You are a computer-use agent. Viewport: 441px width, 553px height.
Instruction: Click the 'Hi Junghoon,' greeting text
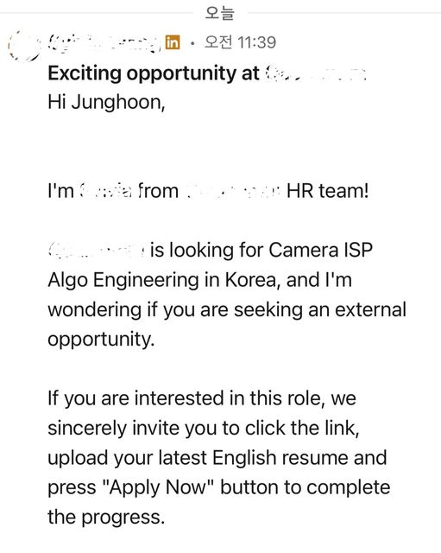106,103
